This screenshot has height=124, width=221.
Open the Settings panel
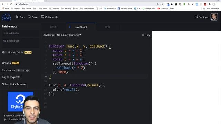[x=201, y=17]
